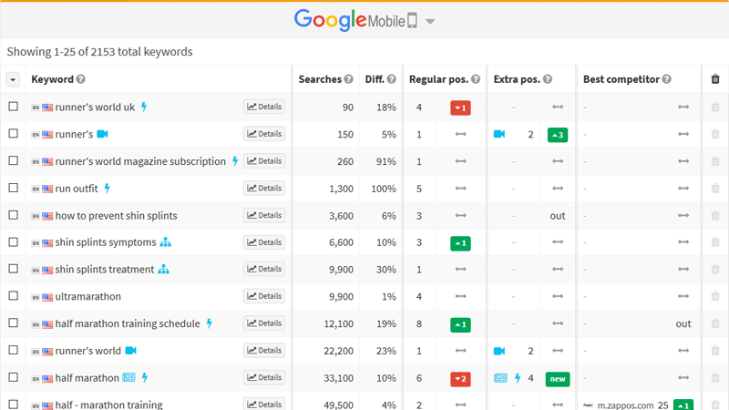Click extra pos. news icon in half marathon row
The image size is (729, 410).
(x=500, y=378)
